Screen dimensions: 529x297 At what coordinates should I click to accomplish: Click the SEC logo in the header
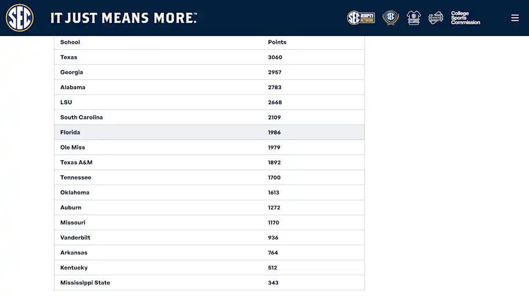point(20,18)
